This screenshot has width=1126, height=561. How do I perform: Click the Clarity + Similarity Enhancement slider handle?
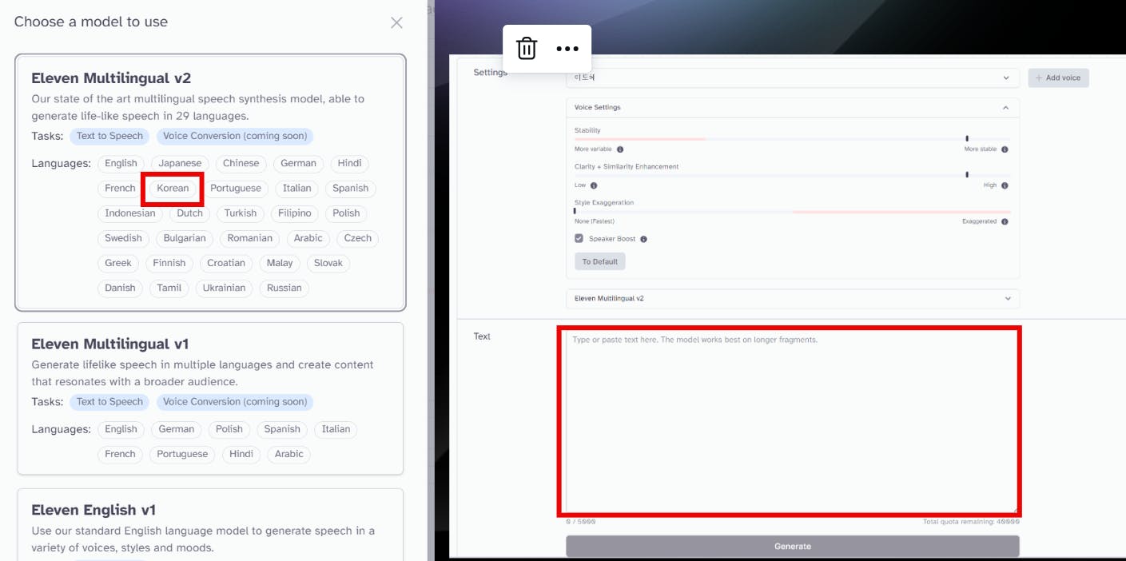967,174
